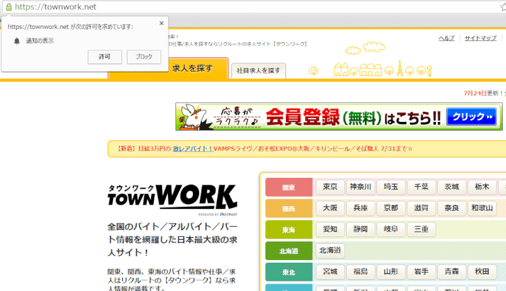The width and height of the screenshot is (506, 291).
Task: Open the サイトマップ sitemap link
Action: click(x=480, y=38)
